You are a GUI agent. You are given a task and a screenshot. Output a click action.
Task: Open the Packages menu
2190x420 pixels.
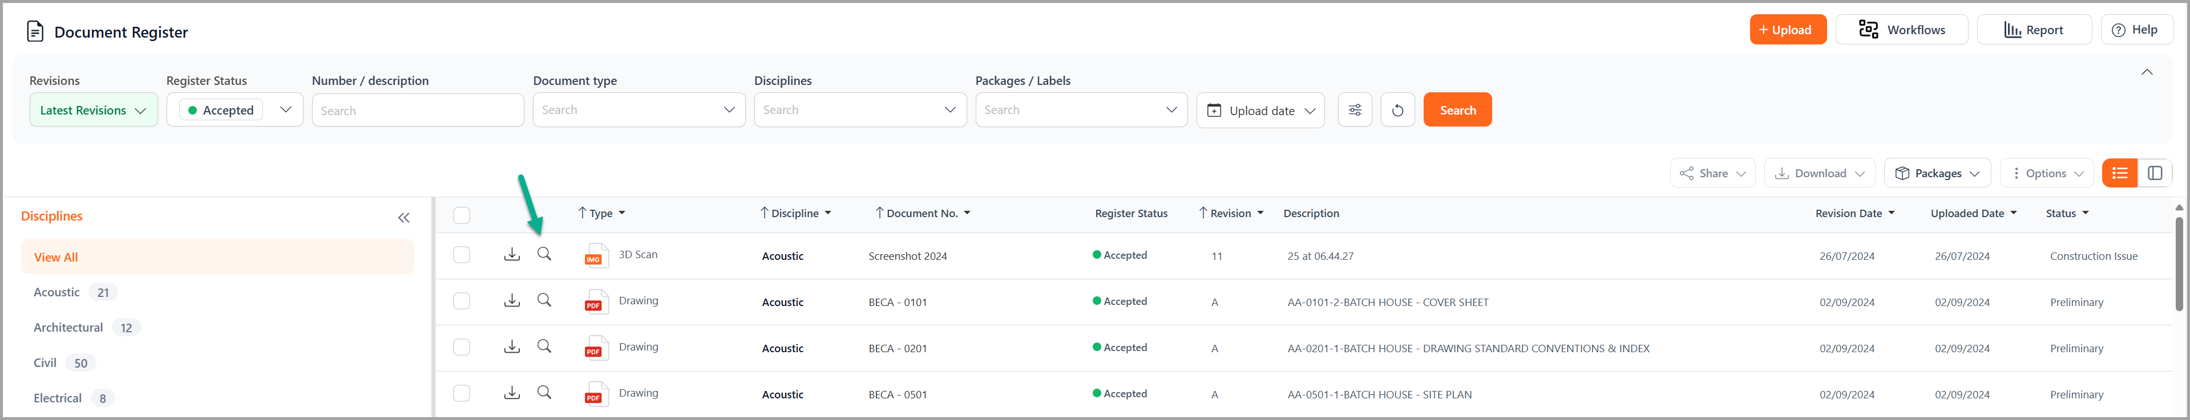(x=1937, y=173)
